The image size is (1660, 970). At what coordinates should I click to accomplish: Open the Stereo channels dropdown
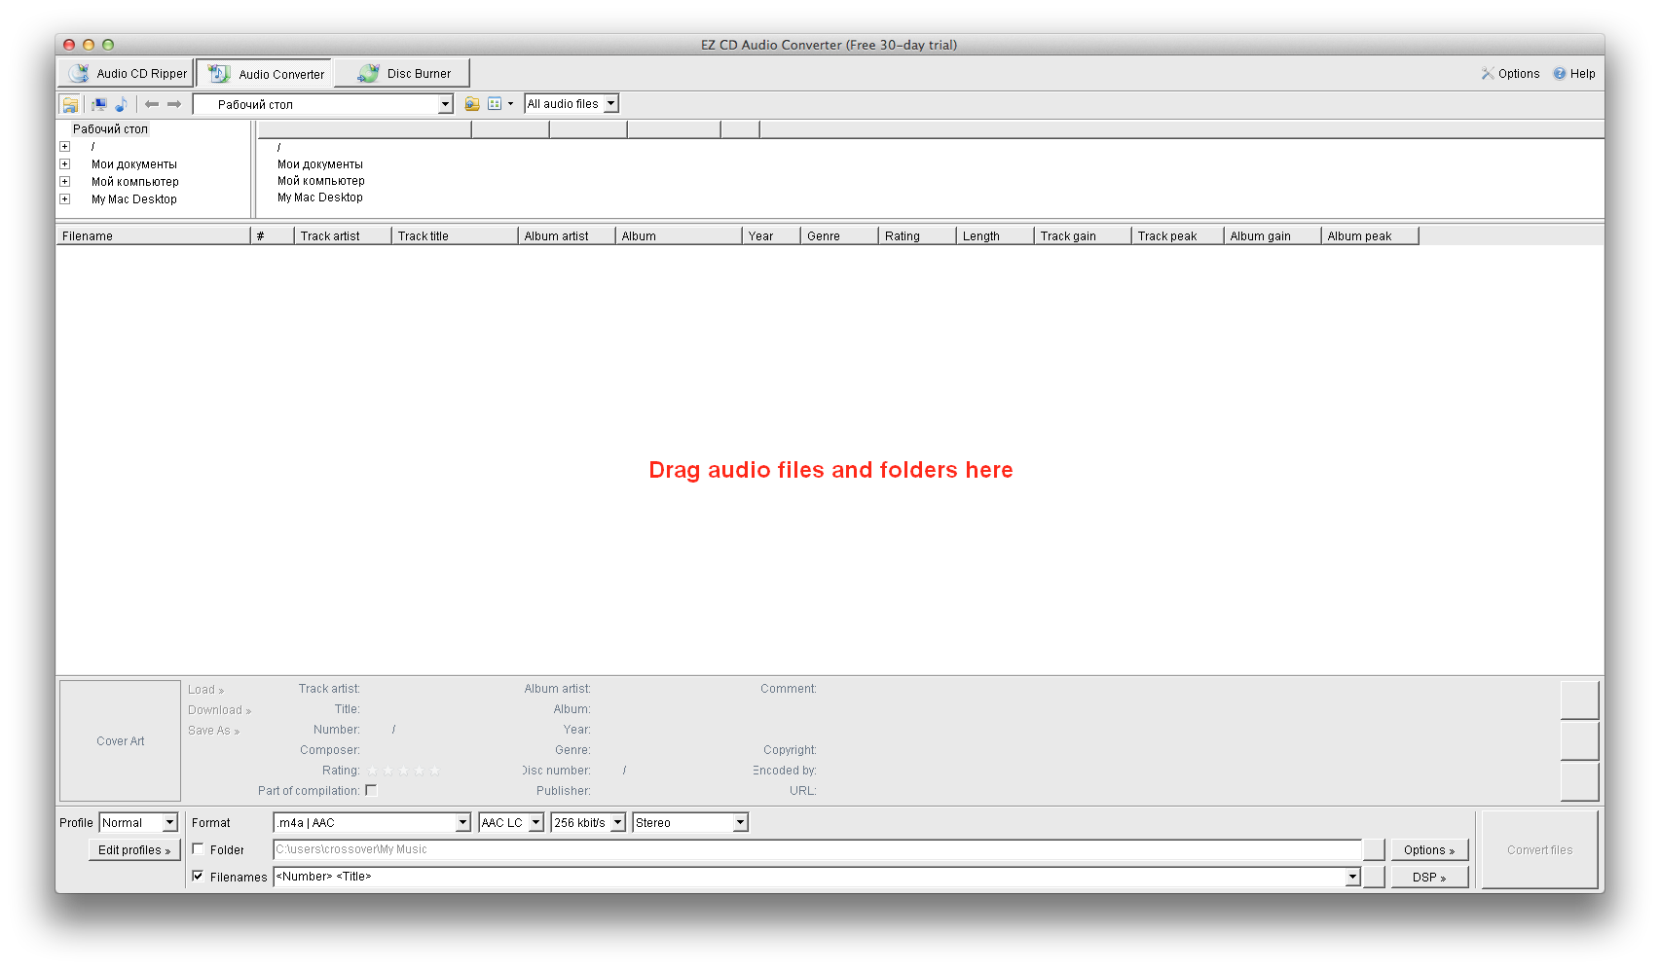740,823
